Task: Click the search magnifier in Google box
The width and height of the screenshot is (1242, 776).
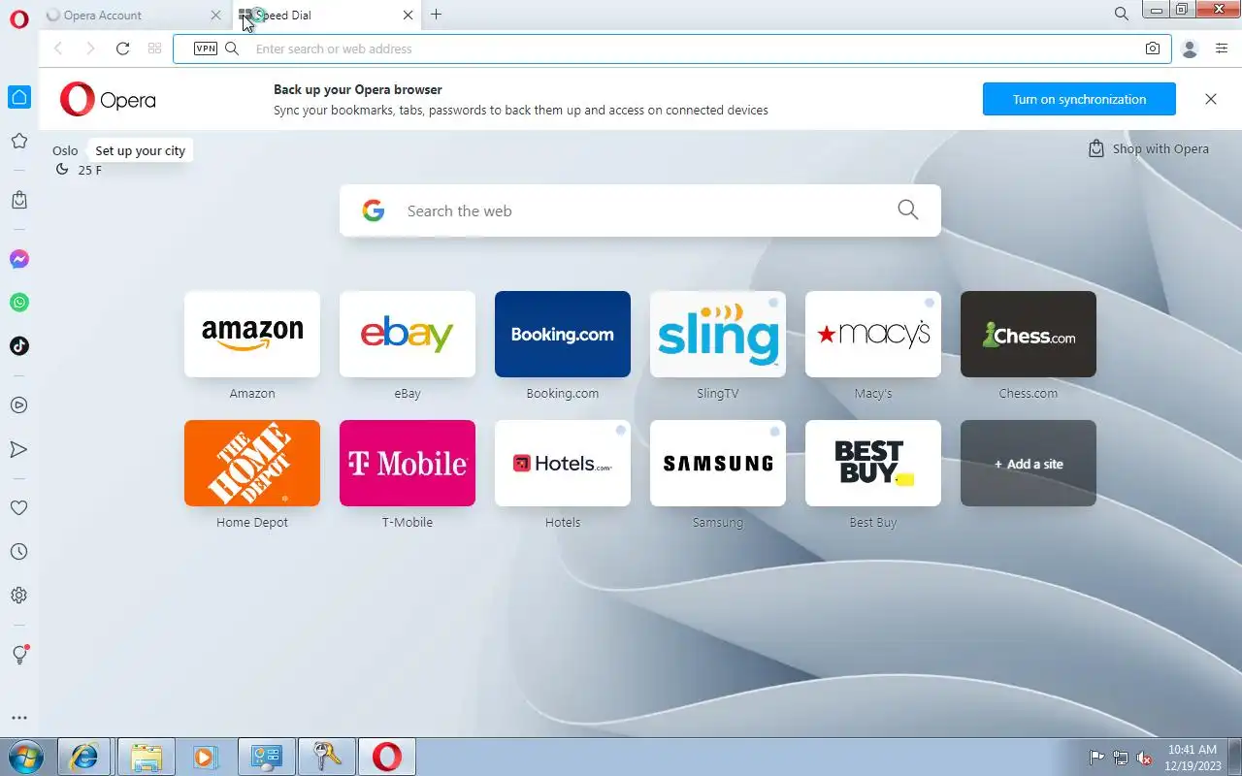Action: [x=908, y=210]
